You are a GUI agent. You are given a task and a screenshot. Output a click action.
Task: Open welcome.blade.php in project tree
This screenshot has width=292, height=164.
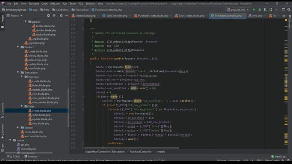point(34,136)
